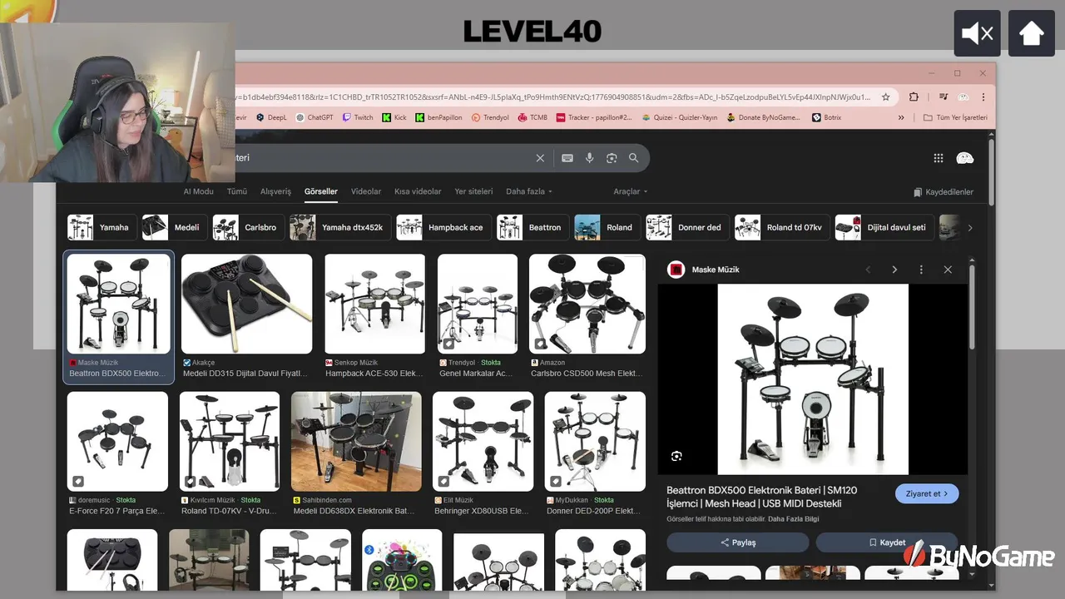Open Tüm Yer İşaretleri bookmarks folder

(x=955, y=117)
